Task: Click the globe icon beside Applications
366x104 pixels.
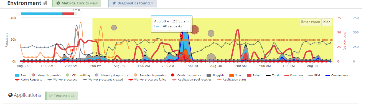Action: [x=11, y=95]
